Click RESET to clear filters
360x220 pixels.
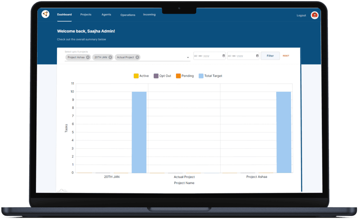(286, 55)
